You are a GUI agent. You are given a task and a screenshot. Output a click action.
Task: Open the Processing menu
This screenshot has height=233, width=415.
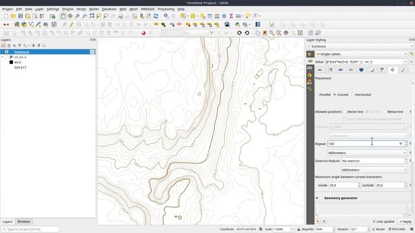[166, 9]
